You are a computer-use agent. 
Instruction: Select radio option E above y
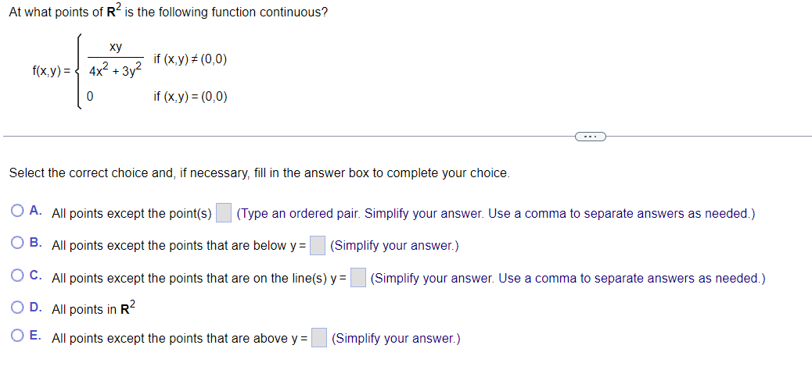tap(17, 336)
